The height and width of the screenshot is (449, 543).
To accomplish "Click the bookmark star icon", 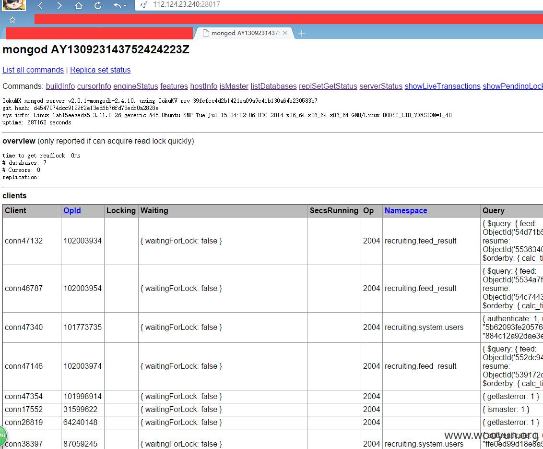I will pos(12,20).
